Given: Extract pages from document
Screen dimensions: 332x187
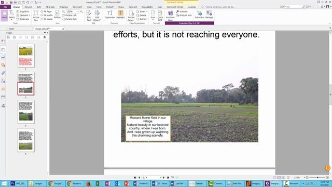Looking at the screenshot, I should 142,19.
